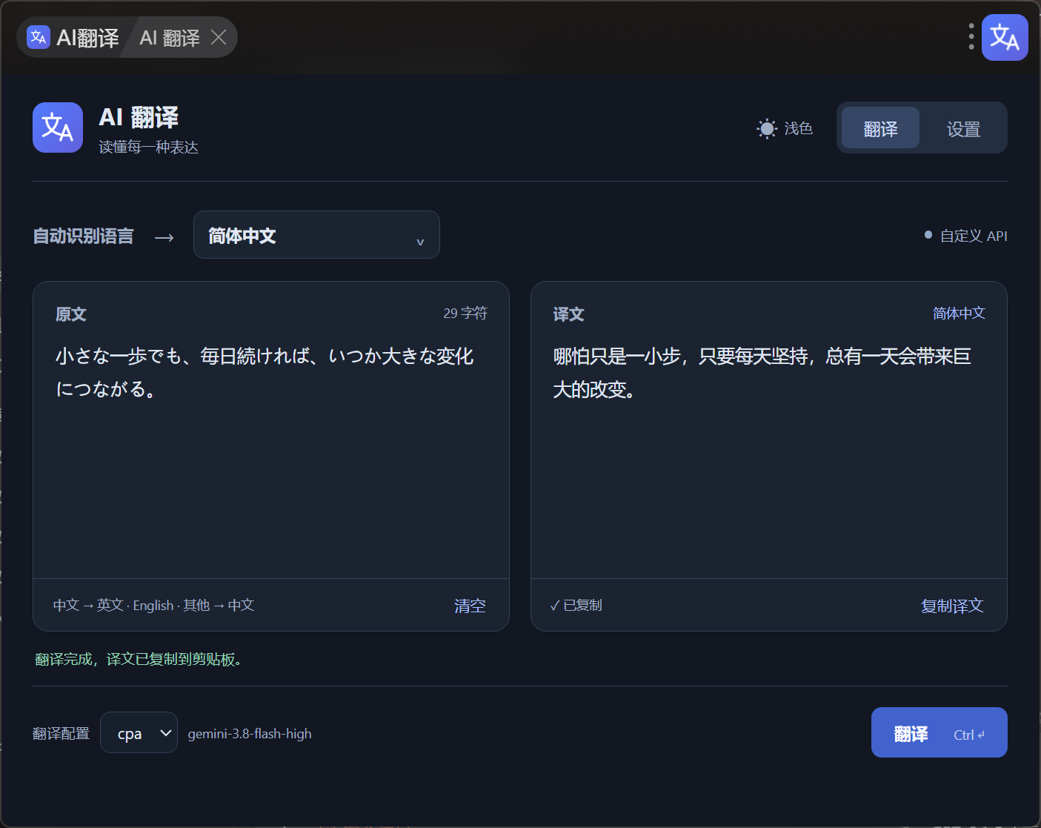Image resolution: width=1041 pixels, height=828 pixels.
Task: Click the 读懂每一种表达 subtitle
Action: (x=148, y=147)
